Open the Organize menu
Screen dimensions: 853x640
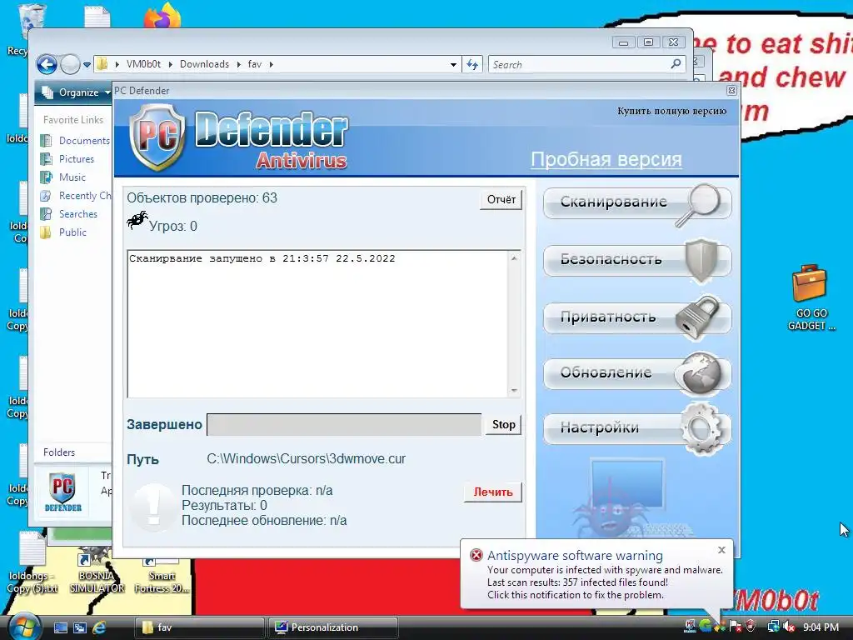pos(74,92)
